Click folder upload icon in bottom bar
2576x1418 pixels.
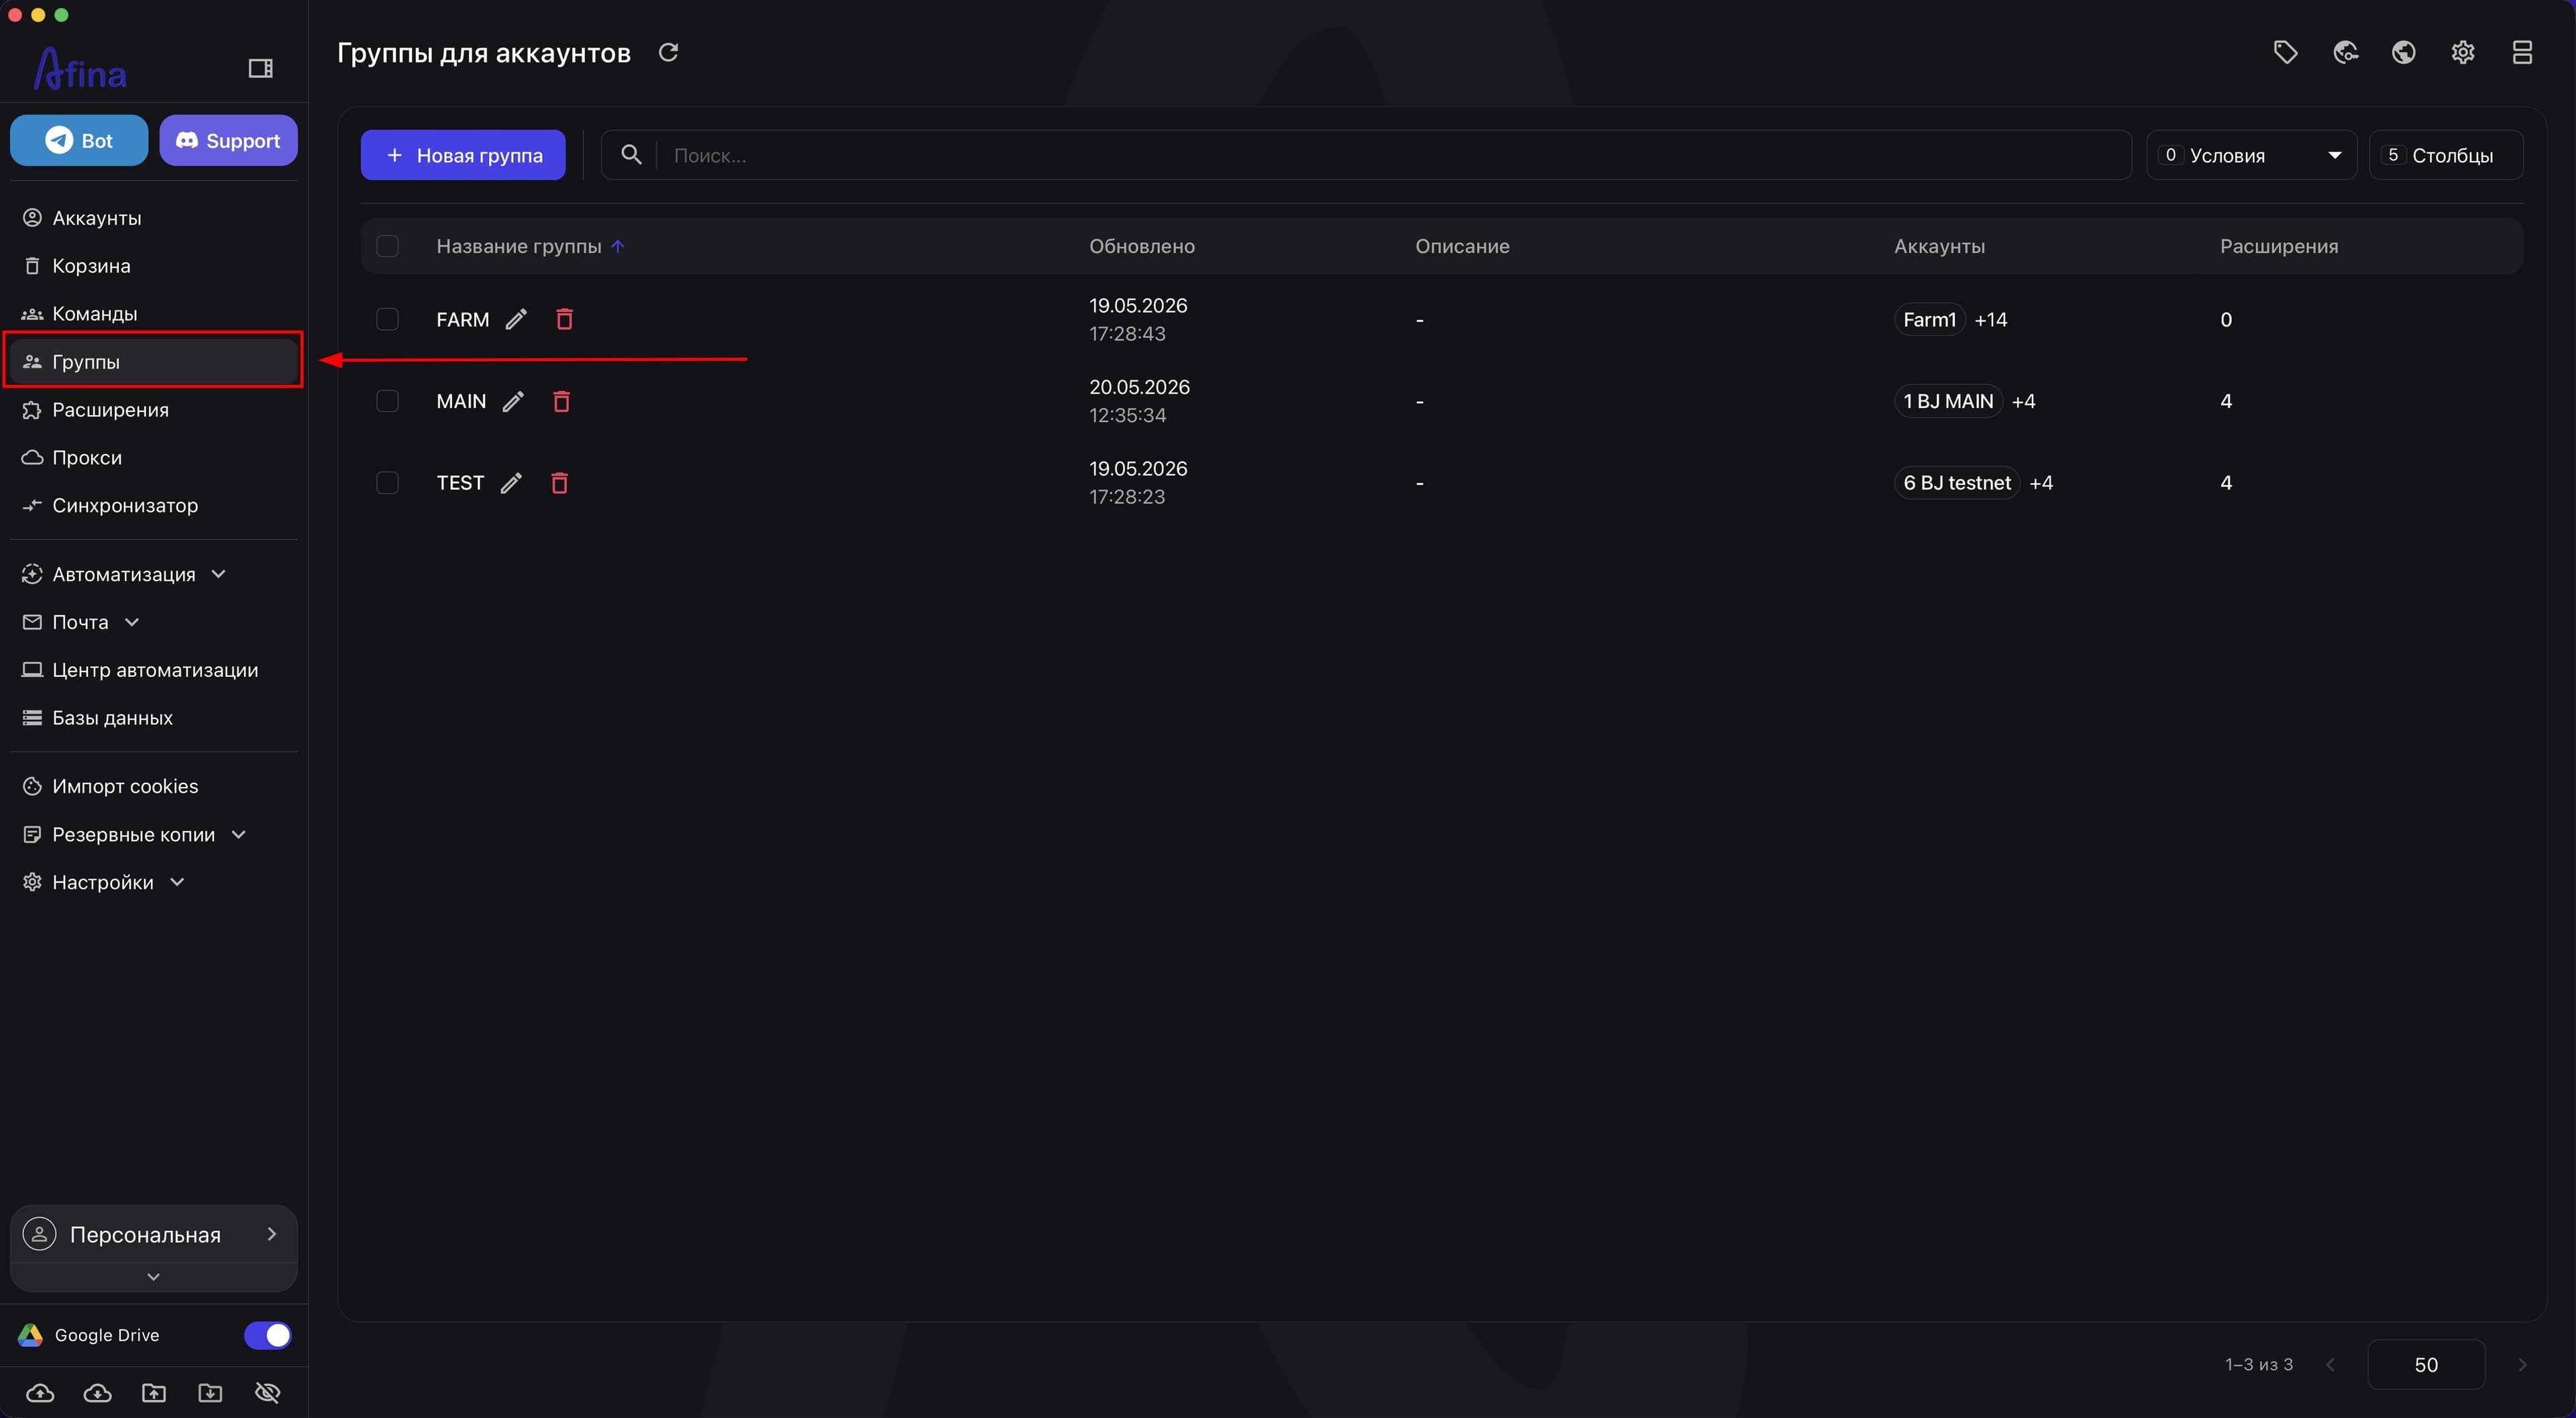click(154, 1393)
